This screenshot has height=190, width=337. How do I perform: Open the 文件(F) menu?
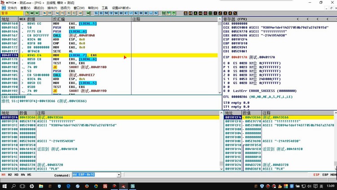(x=12, y=8)
